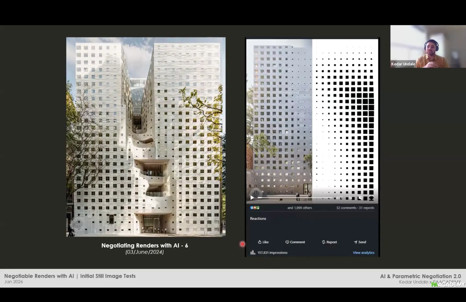
Task: Click the PAACADEMY logo watermark
Action: click(x=448, y=284)
